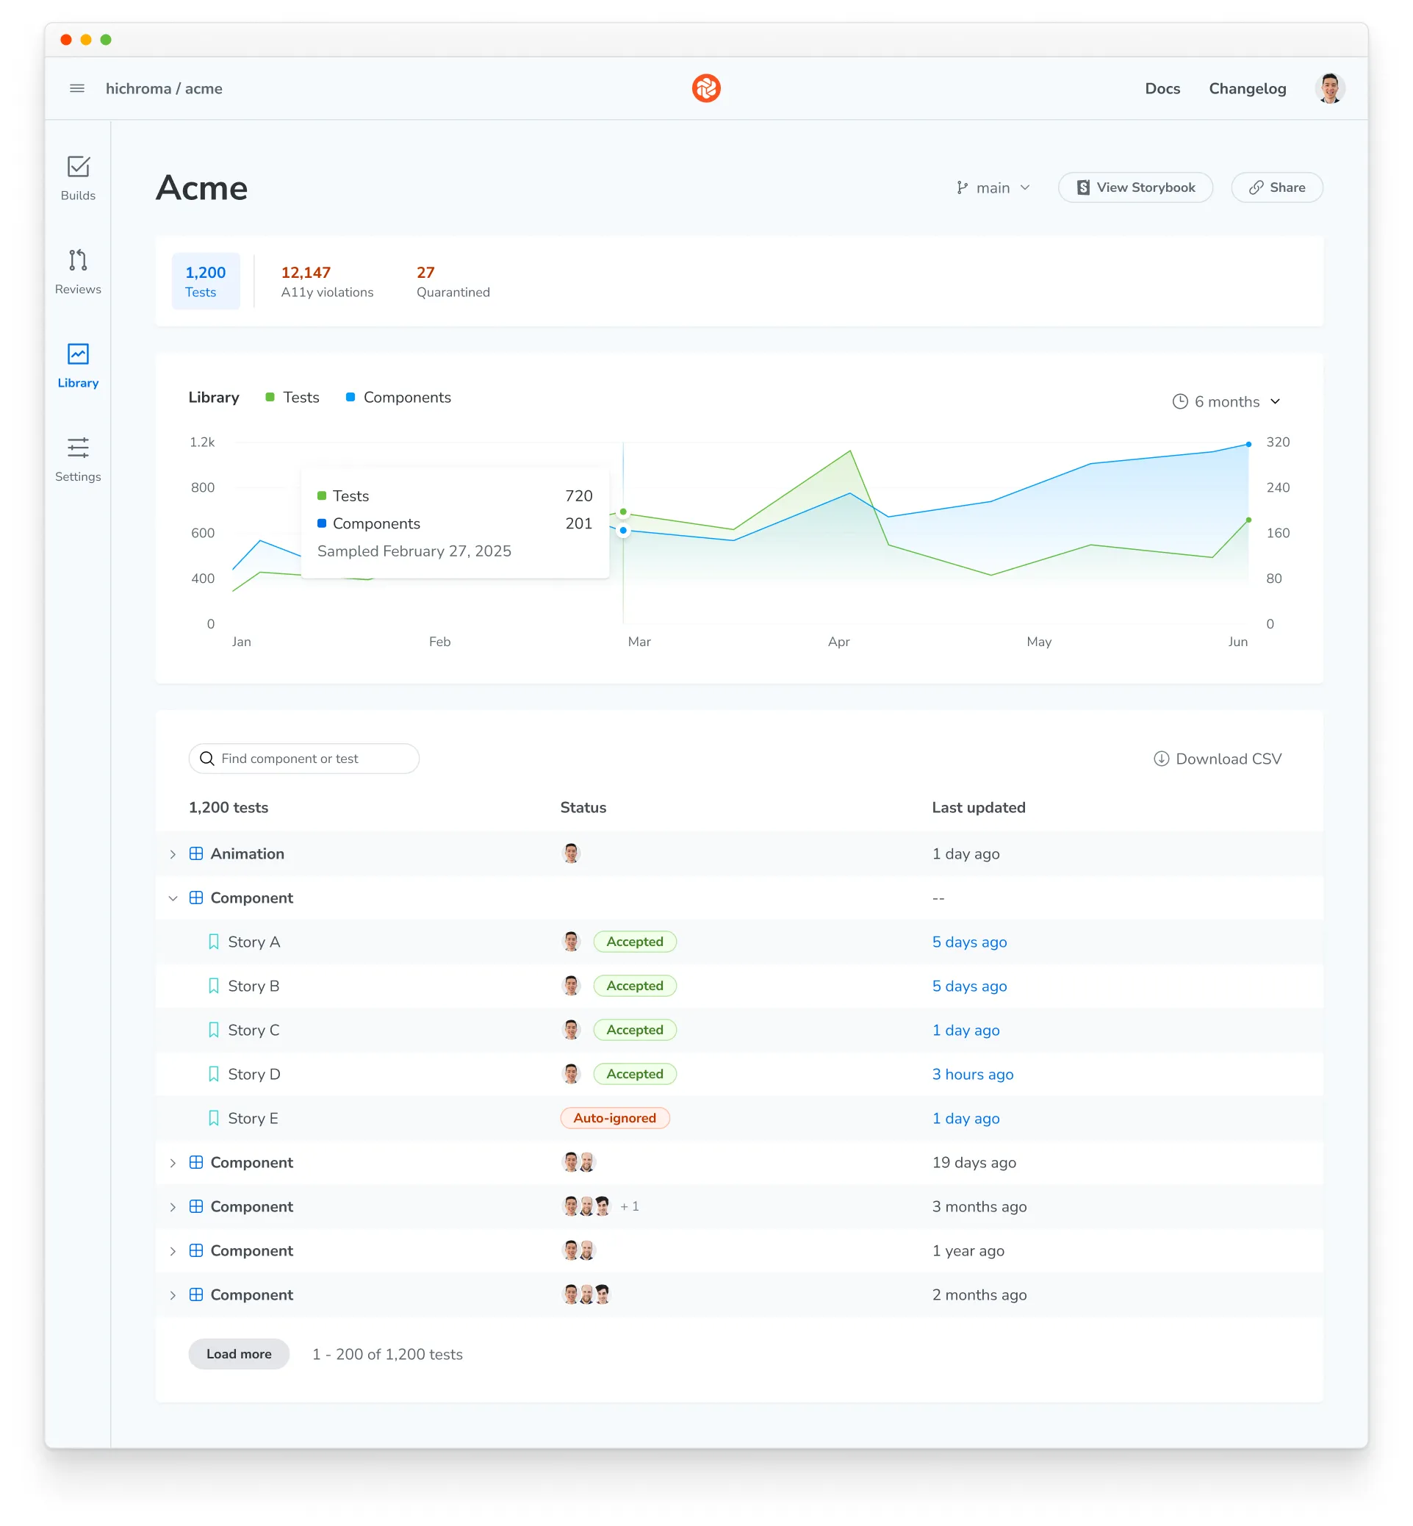Screen dimensions: 1413x1526
Task: Open the hamburger menu icon
Action: [x=77, y=89]
